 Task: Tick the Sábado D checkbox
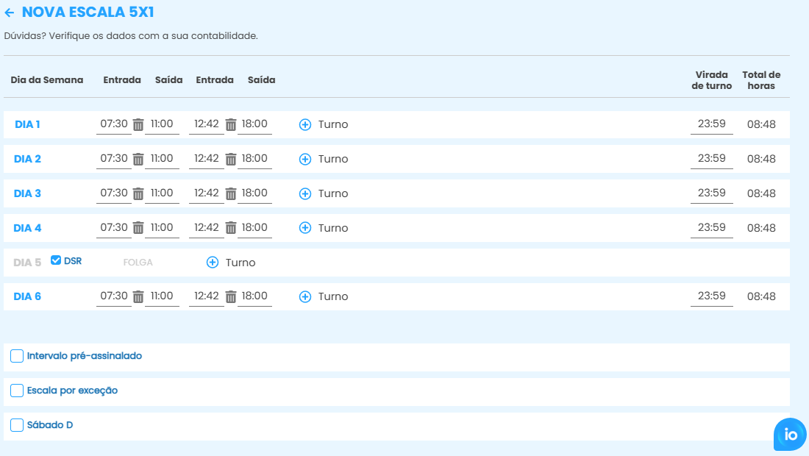17,425
